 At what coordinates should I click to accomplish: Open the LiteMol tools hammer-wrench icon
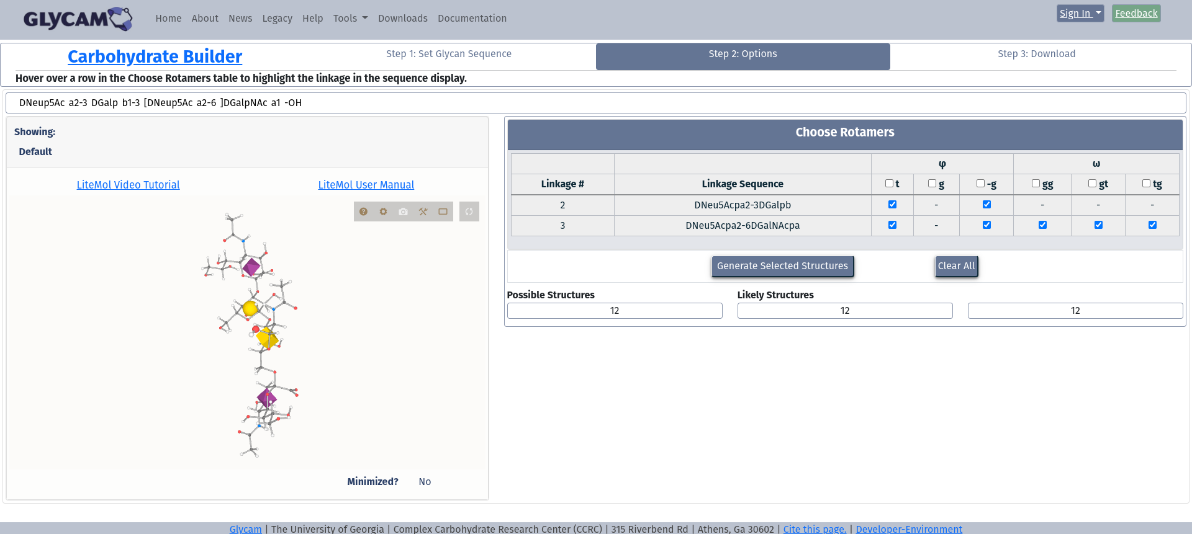(x=423, y=211)
